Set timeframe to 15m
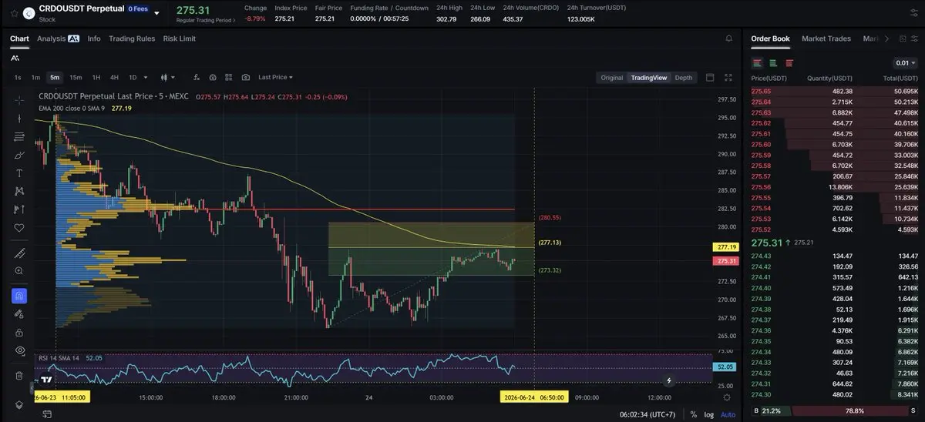 point(76,77)
